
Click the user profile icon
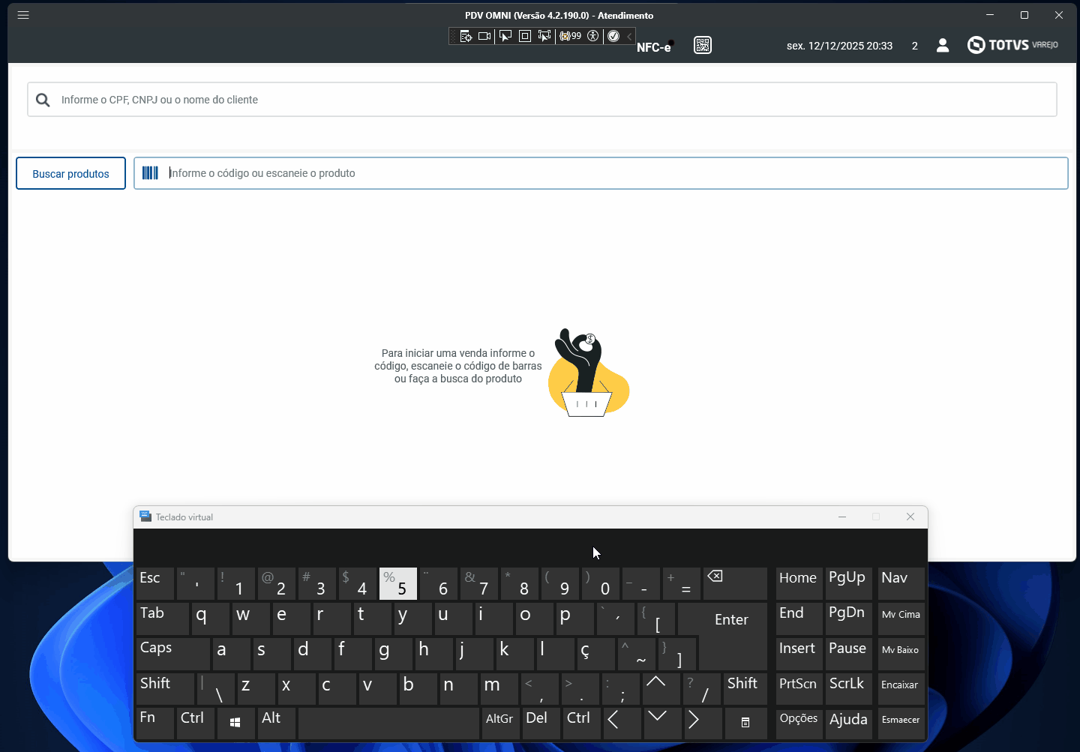[x=943, y=46]
